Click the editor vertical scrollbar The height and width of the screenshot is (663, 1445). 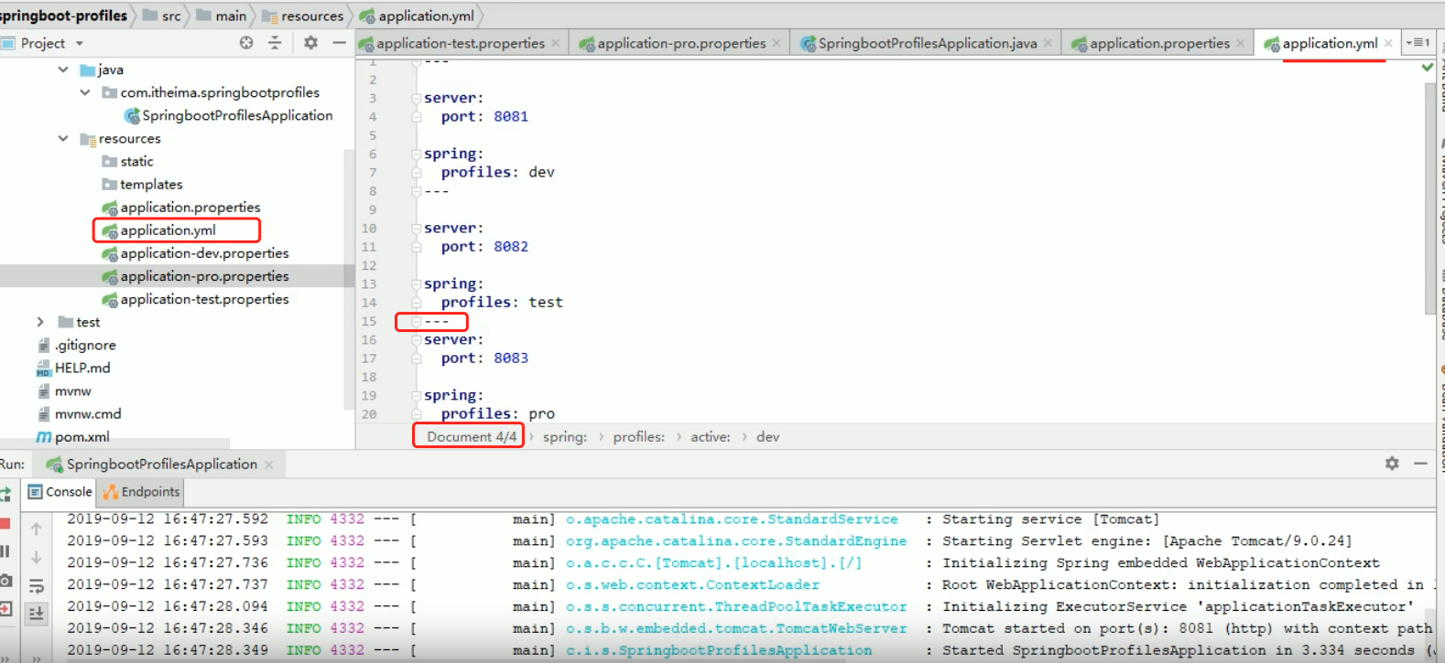click(x=1430, y=197)
